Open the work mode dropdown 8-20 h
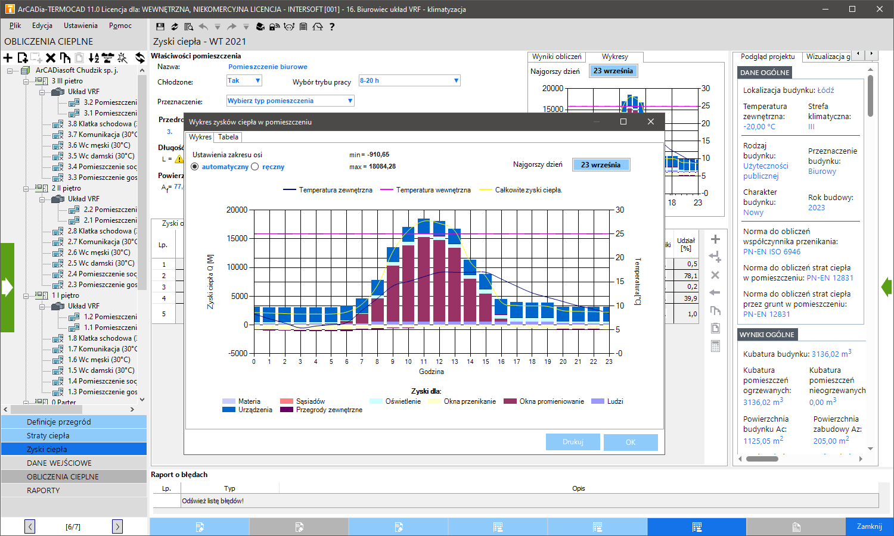The image size is (894, 536). point(409,80)
